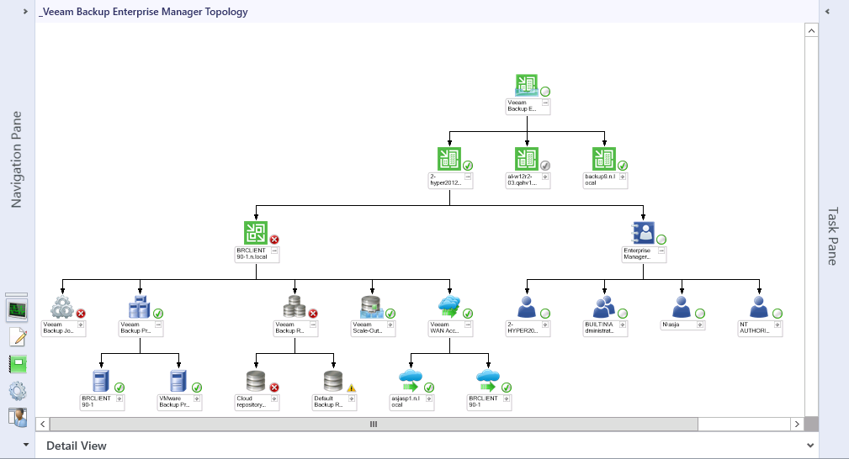Select the 2-HYPER20.. user icon
The image size is (849, 459).
tap(527, 308)
